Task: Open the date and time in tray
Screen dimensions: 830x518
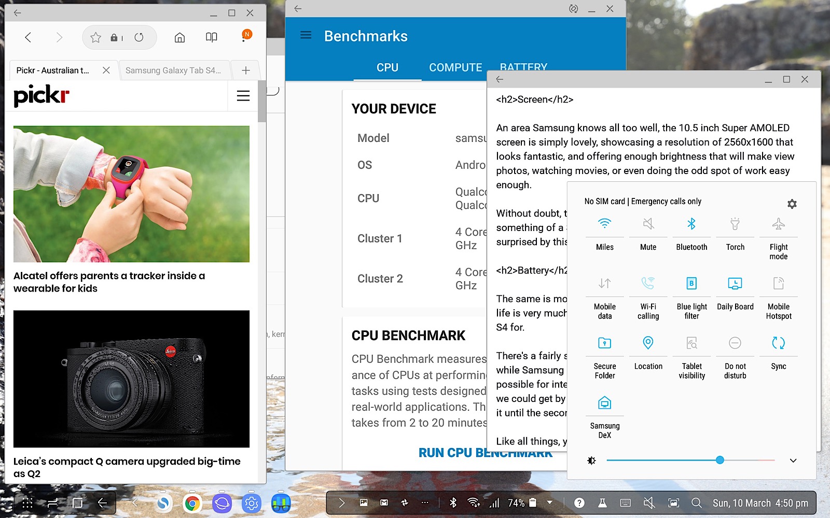Action: [760, 503]
